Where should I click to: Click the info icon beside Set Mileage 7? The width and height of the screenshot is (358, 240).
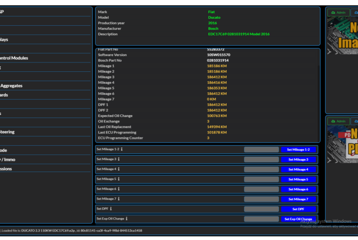pos(119,199)
